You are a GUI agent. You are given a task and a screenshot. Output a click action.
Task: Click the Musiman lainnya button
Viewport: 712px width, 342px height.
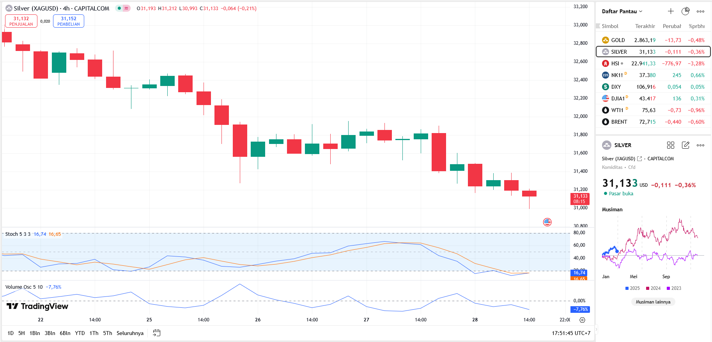click(653, 302)
